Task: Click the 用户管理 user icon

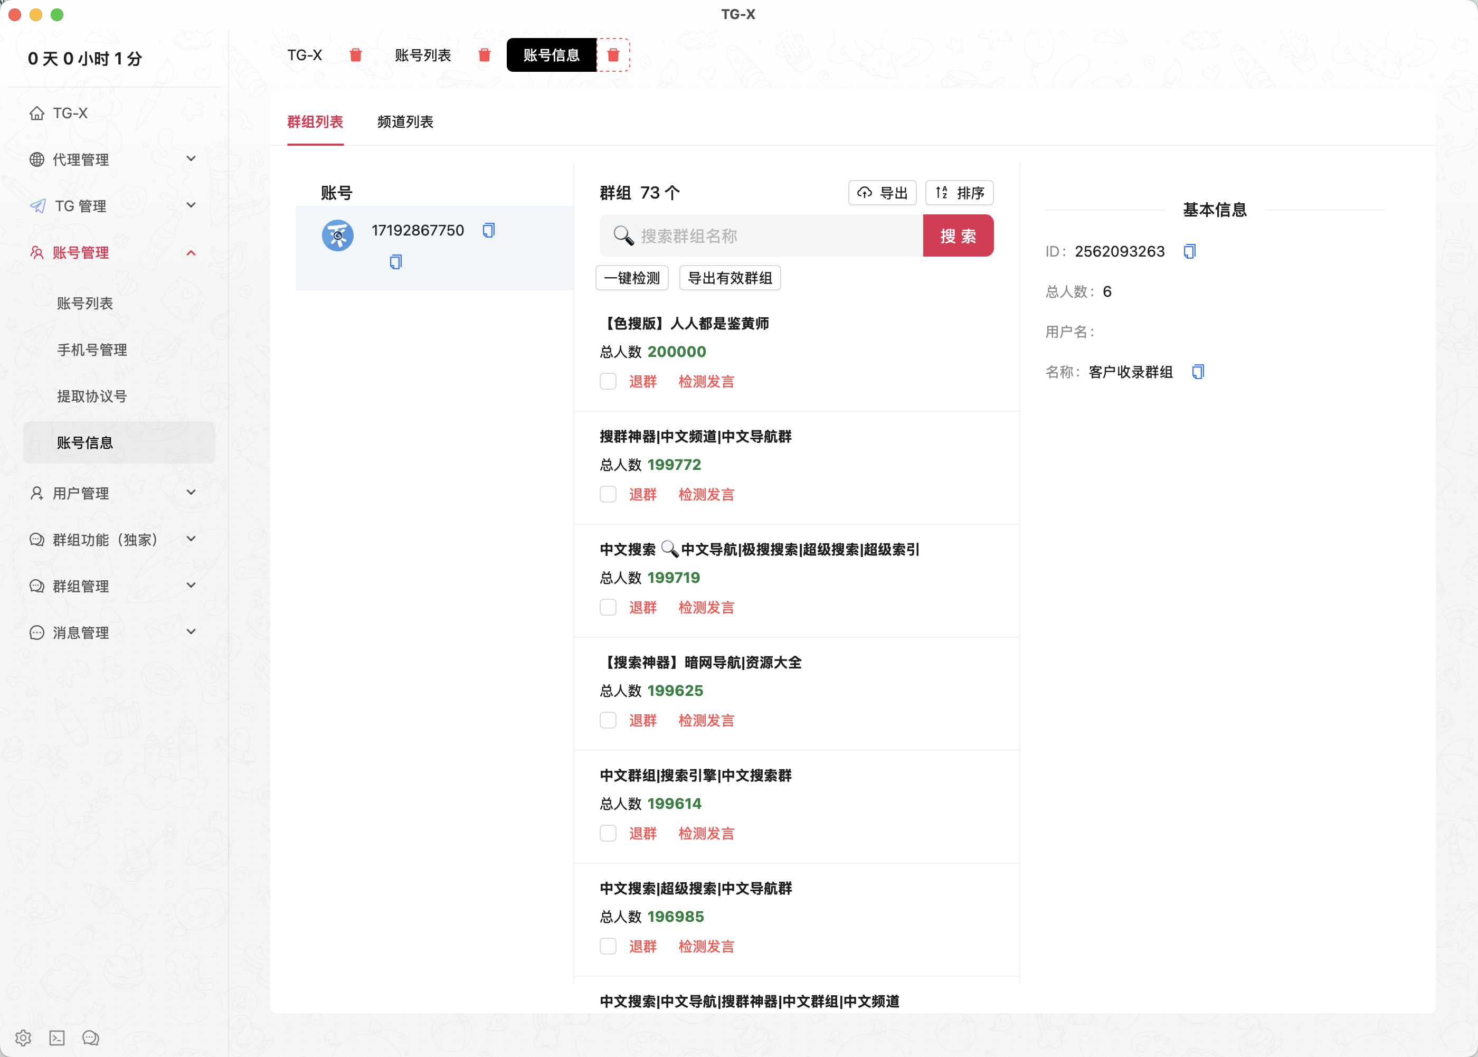Action: [x=37, y=493]
